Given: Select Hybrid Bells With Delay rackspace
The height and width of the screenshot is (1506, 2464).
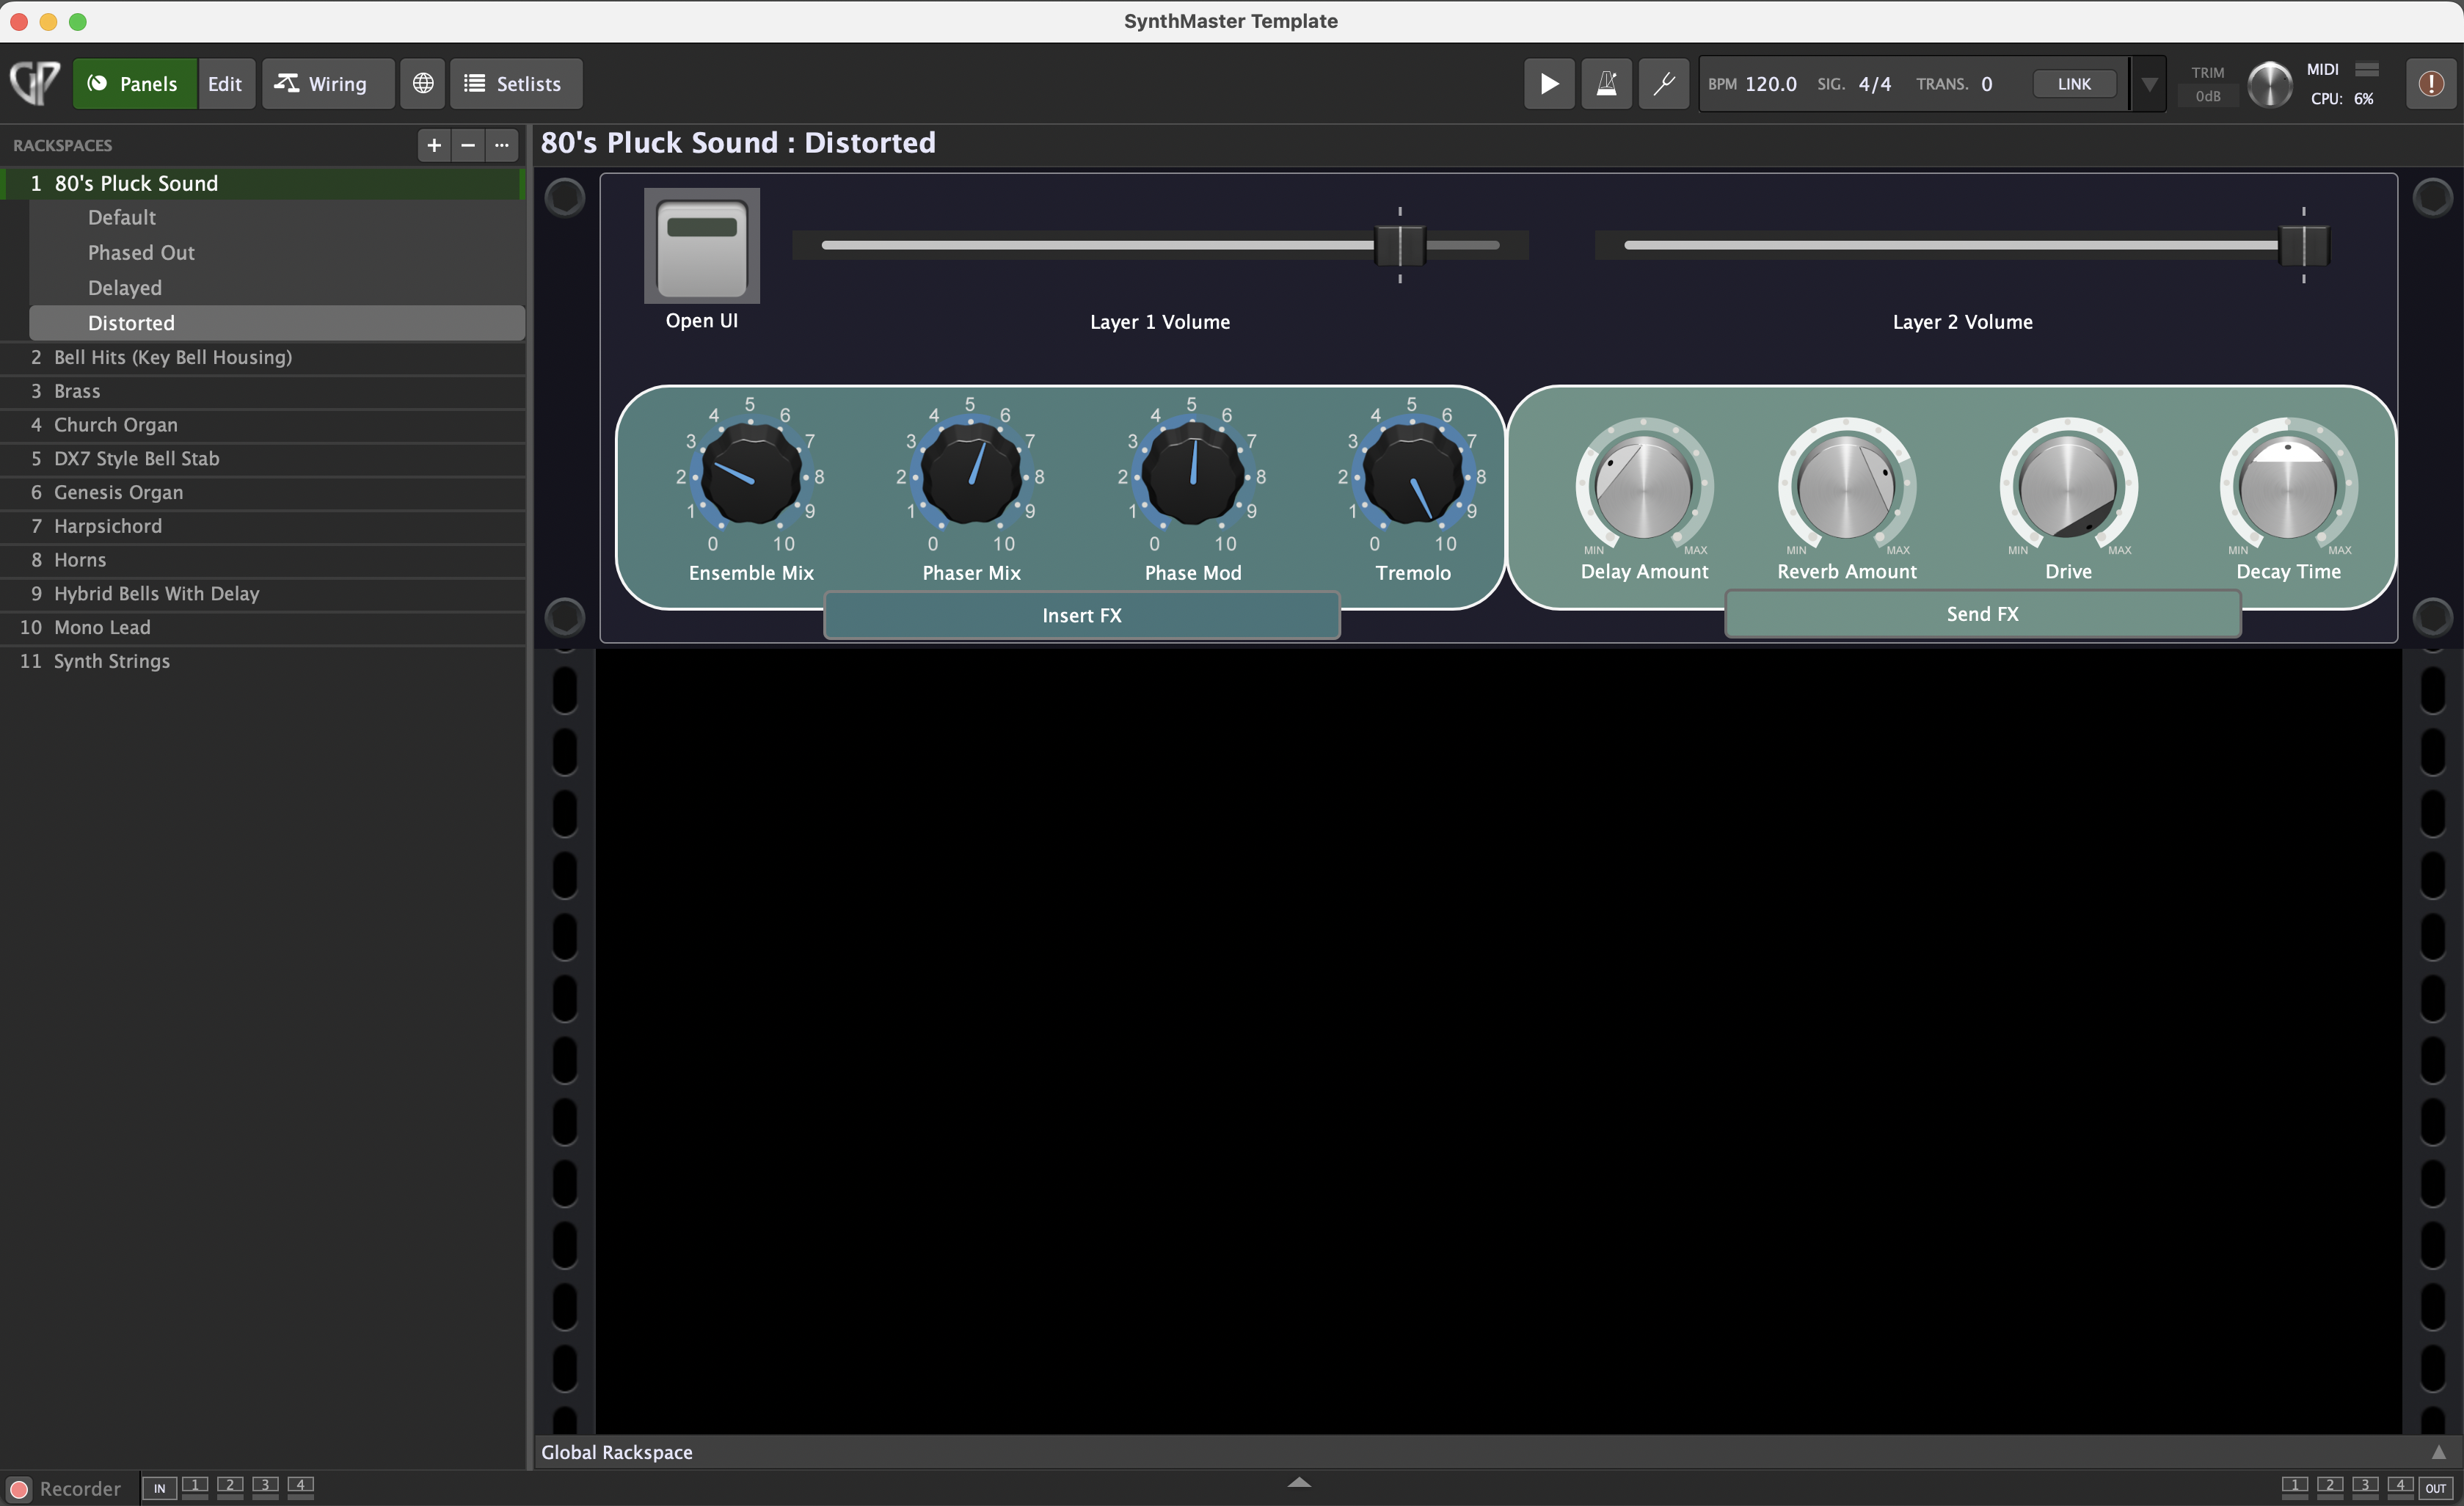Looking at the screenshot, I should coord(263,593).
